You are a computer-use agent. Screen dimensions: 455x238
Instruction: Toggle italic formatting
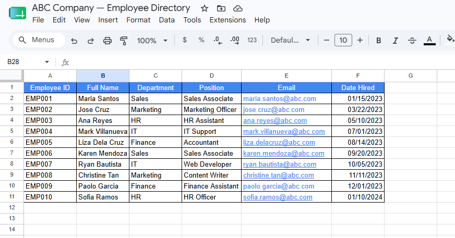(395, 41)
